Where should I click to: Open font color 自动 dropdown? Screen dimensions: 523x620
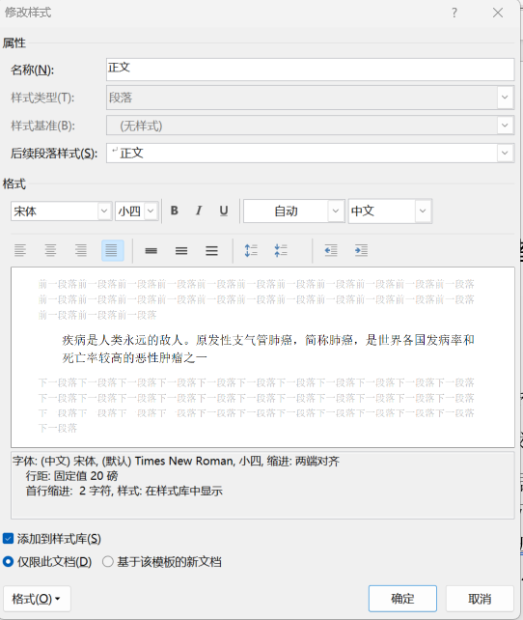[336, 211]
